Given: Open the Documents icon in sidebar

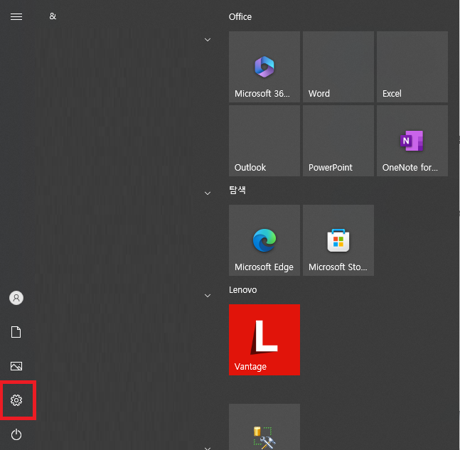Looking at the screenshot, I should pyautogui.click(x=16, y=332).
